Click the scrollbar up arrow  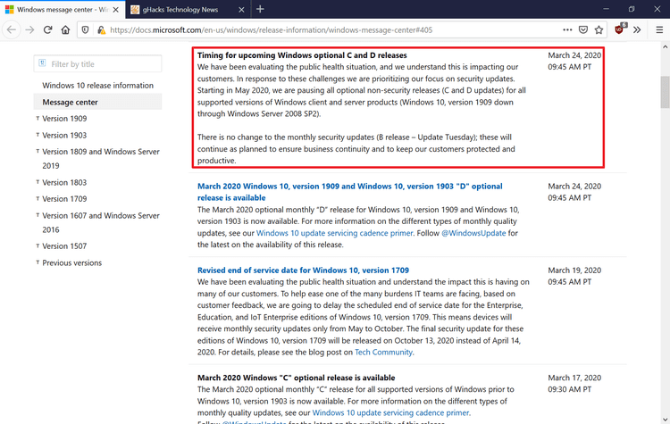665,46
